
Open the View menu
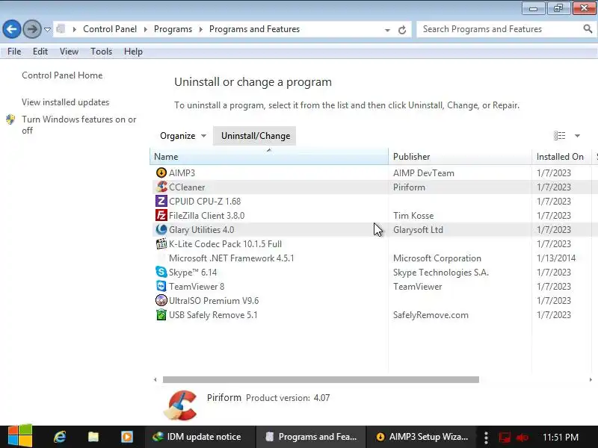[x=69, y=52]
